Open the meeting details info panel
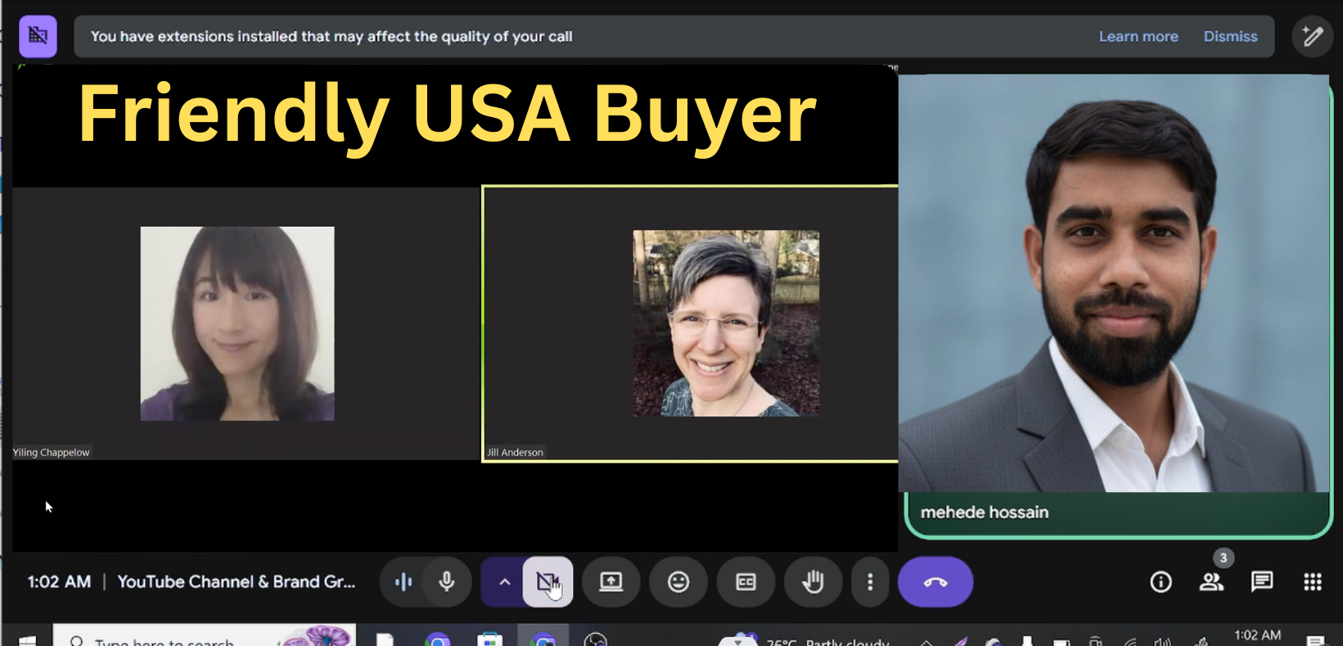 [x=1160, y=582]
